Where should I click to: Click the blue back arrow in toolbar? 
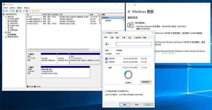4,11
